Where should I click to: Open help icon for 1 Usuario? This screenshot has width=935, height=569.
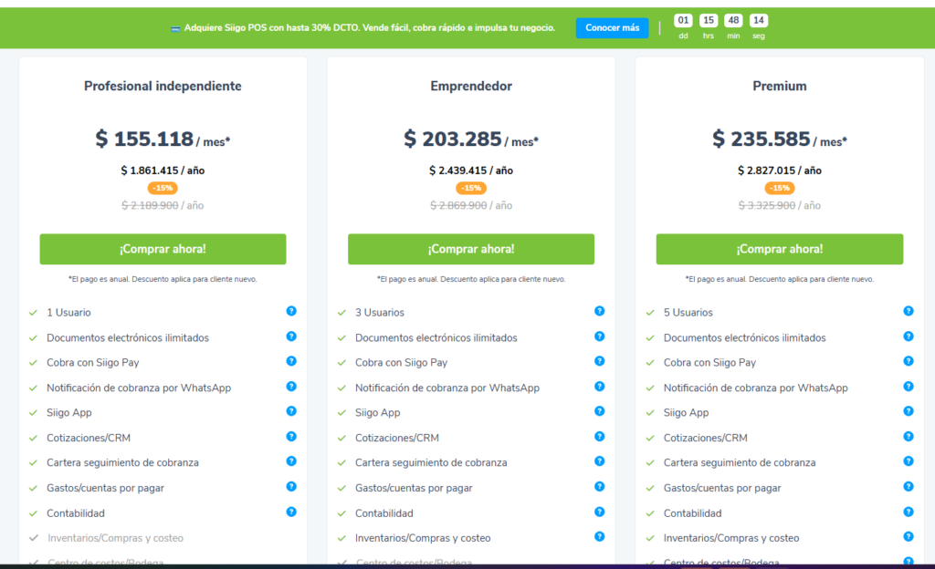pyautogui.click(x=291, y=311)
